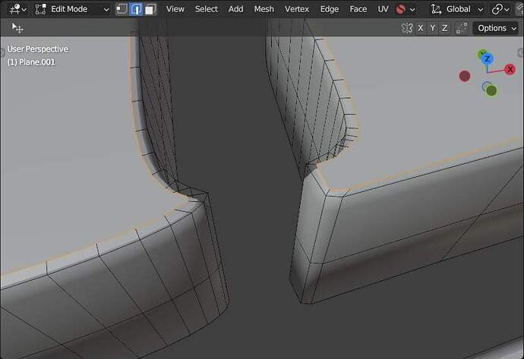This screenshot has width=524, height=359.
Task: Open the editor type selector
Action: coord(17,9)
